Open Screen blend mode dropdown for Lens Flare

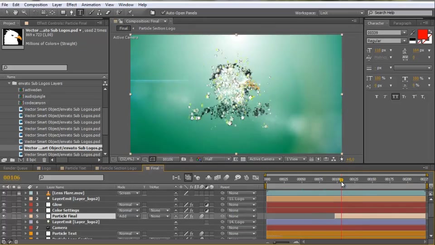[128, 193]
